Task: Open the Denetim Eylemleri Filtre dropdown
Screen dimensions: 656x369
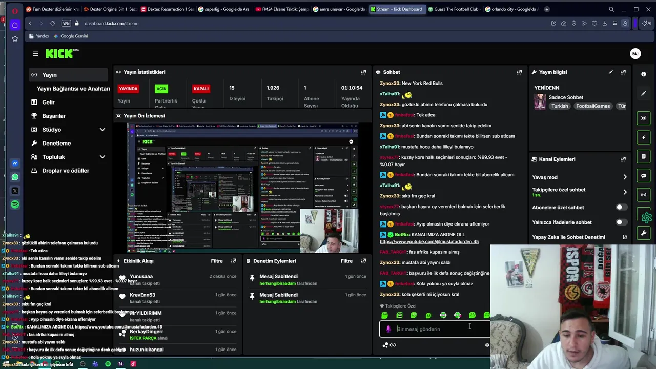Action: (x=346, y=261)
